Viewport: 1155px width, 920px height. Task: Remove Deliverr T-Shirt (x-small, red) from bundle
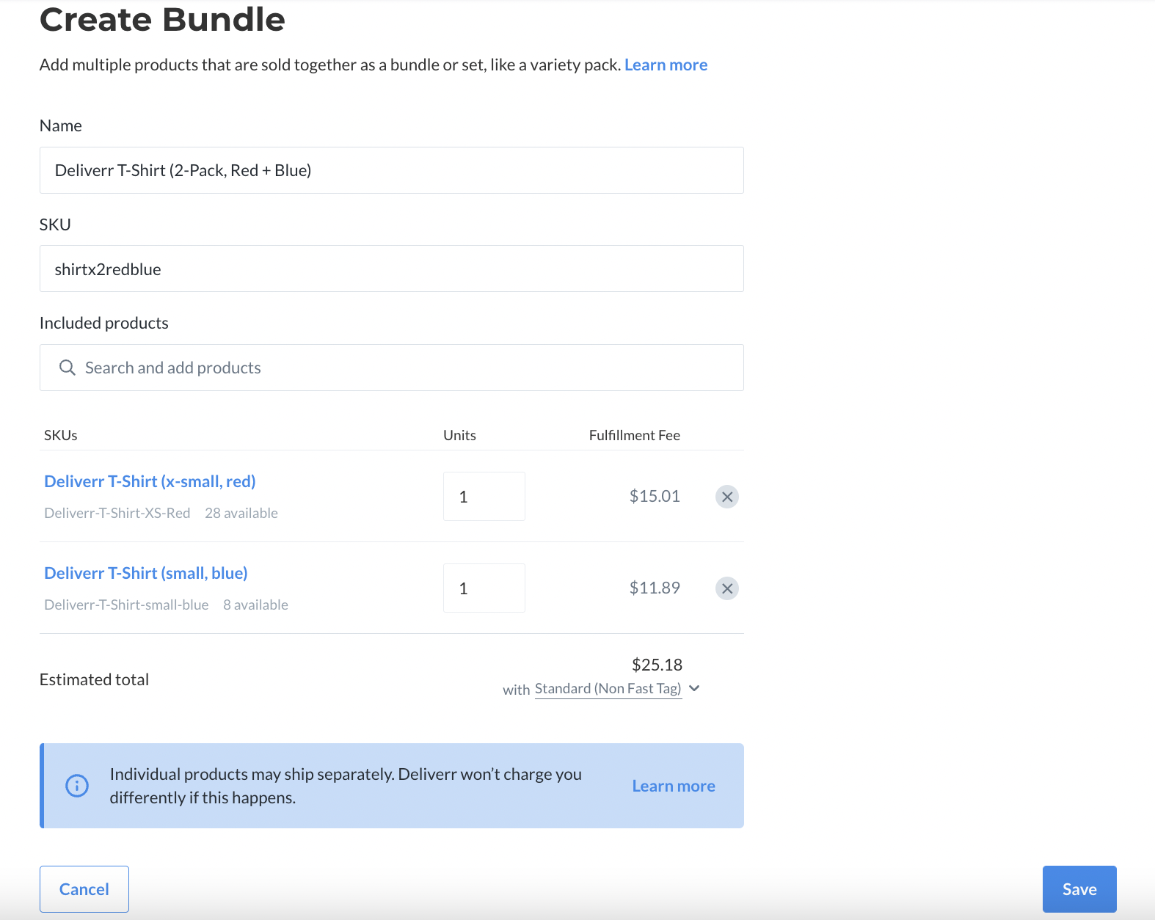(x=726, y=497)
